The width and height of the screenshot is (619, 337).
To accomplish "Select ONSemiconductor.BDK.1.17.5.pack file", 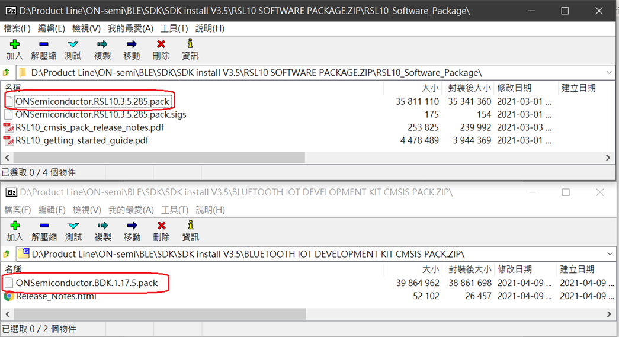I will pos(86,283).
